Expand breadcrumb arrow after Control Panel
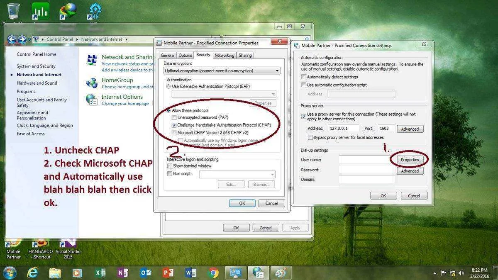 [x=77, y=39]
